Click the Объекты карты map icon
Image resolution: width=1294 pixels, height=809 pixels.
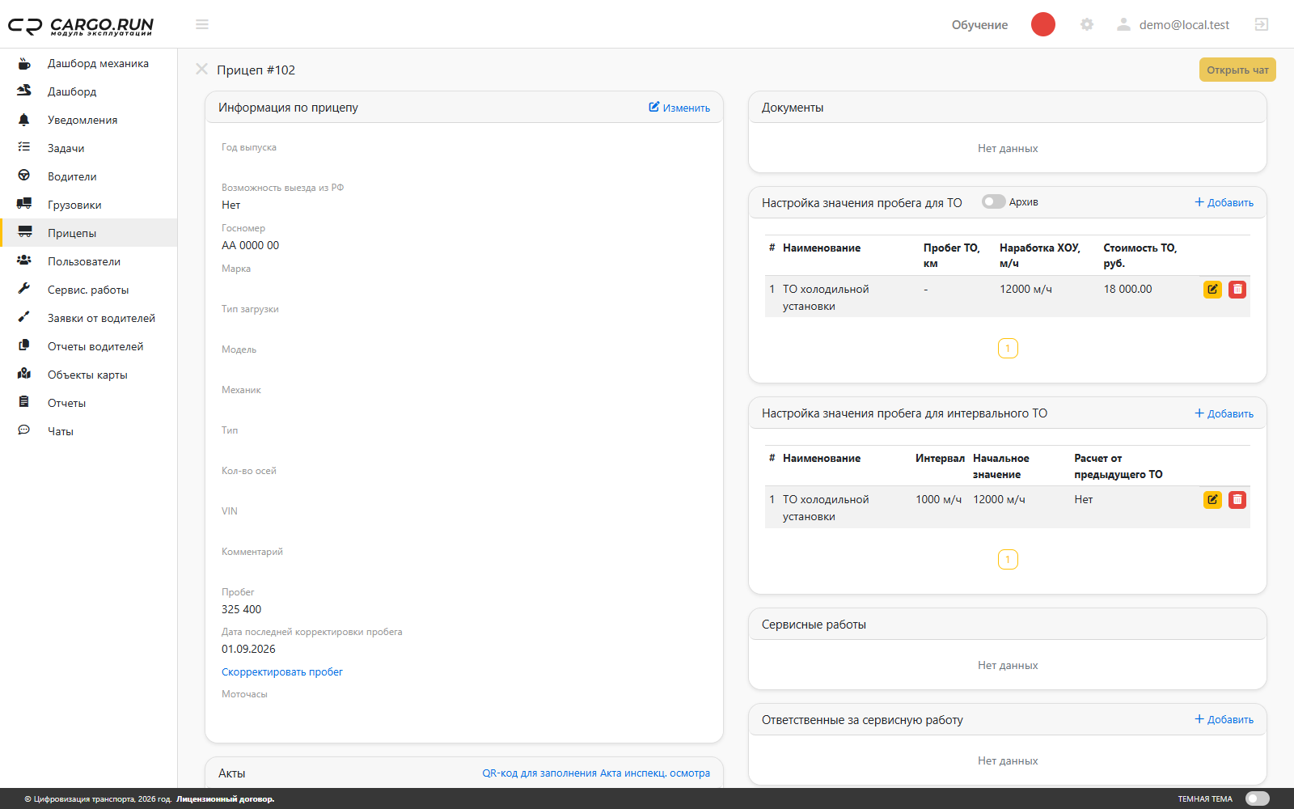point(24,374)
